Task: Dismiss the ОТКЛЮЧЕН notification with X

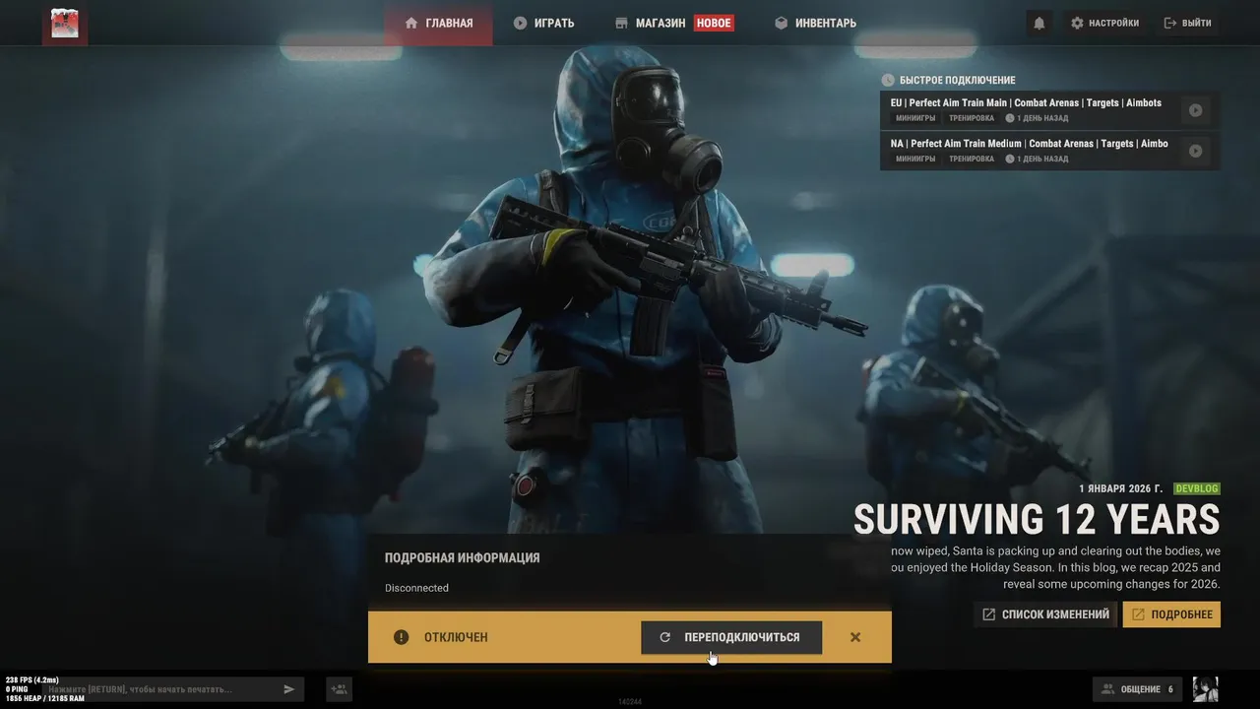Action: pyautogui.click(x=855, y=637)
